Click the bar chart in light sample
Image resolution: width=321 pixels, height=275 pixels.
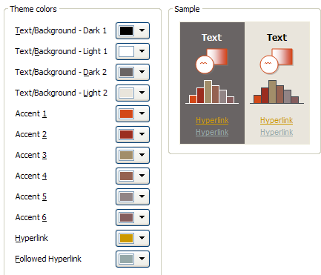277,92
